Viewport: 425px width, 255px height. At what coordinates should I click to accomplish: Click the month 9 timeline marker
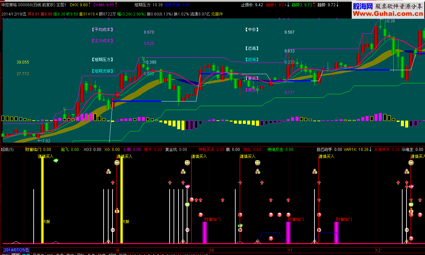(118, 250)
